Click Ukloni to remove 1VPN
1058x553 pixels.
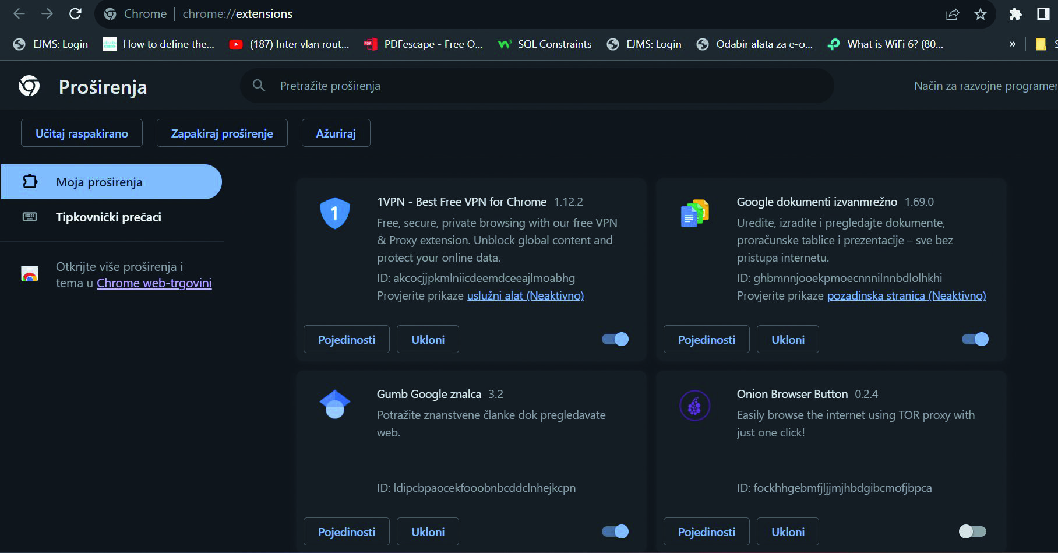(428, 339)
